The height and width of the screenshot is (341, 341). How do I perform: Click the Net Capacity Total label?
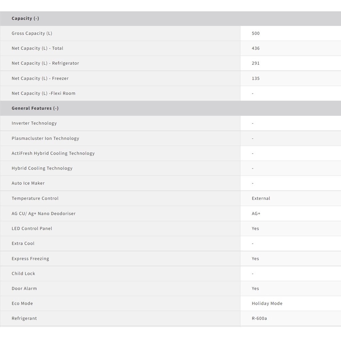37,48
